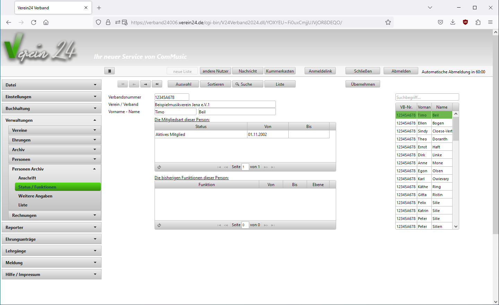This screenshot has height=305, width=499.
Task: Collapse the Verwaltungen section
Action: [x=51, y=120]
